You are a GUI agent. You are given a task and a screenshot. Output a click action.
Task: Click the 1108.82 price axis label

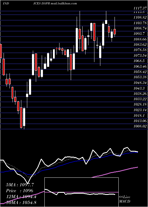point(140,17)
